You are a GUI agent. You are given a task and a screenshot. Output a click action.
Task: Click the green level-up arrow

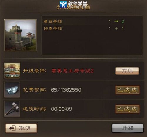tap(116, 21)
